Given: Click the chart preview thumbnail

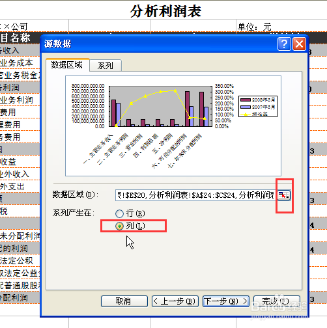Looking at the screenshot, I should (x=173, y=126).
